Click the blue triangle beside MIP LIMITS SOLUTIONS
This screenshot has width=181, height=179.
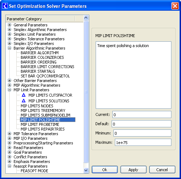(24, 101)
